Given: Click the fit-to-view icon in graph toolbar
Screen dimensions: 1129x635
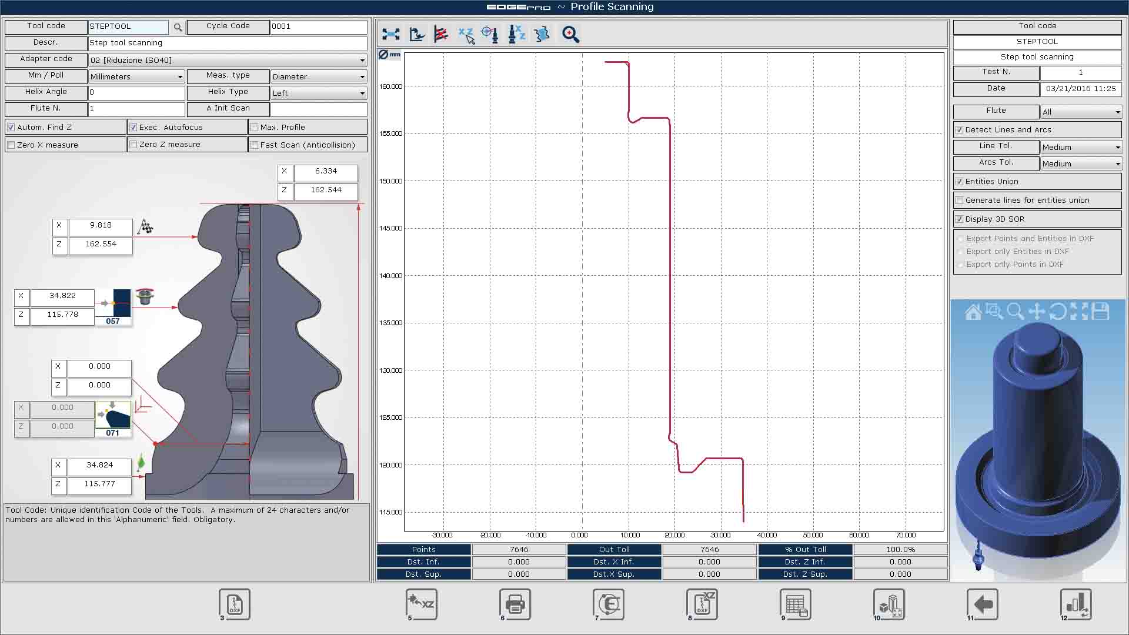Looking at the screenshot, I should [390, 35].
